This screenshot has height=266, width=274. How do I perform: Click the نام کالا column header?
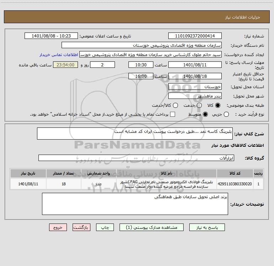[167, 173]
